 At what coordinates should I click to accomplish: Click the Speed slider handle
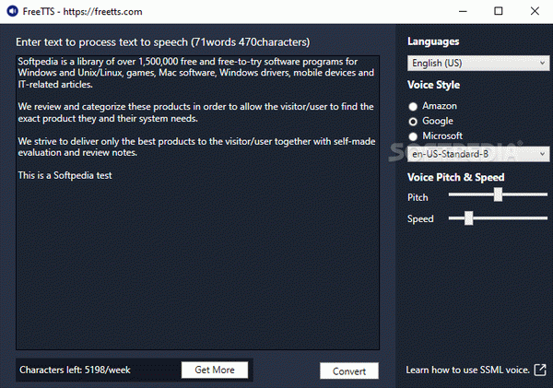click(468, 218)
